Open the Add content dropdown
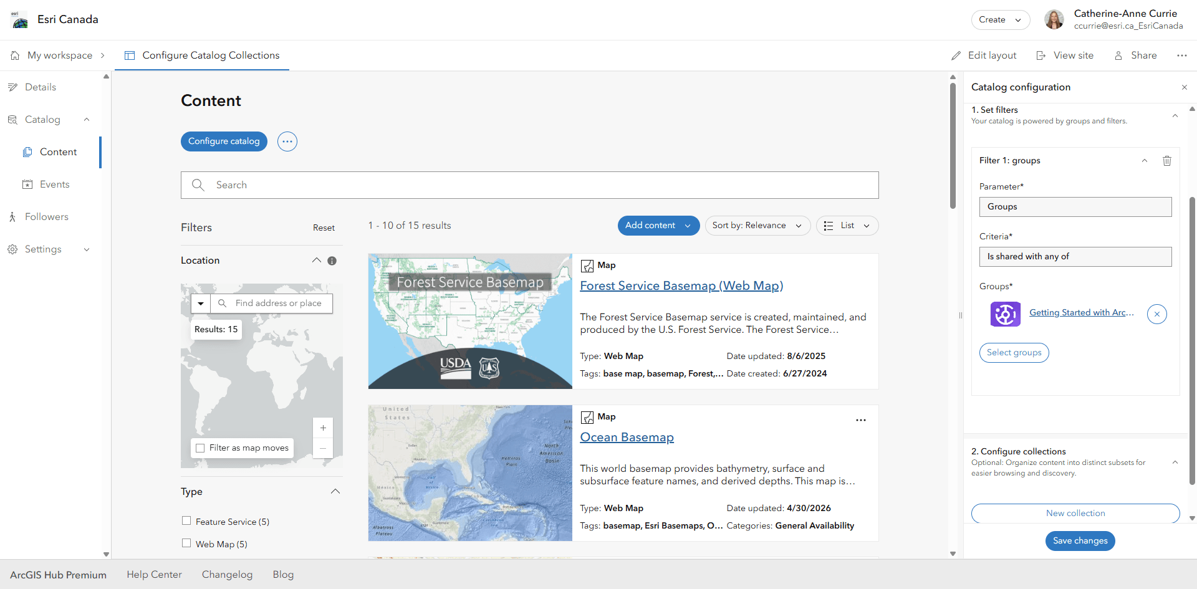 tap(658, 226)
